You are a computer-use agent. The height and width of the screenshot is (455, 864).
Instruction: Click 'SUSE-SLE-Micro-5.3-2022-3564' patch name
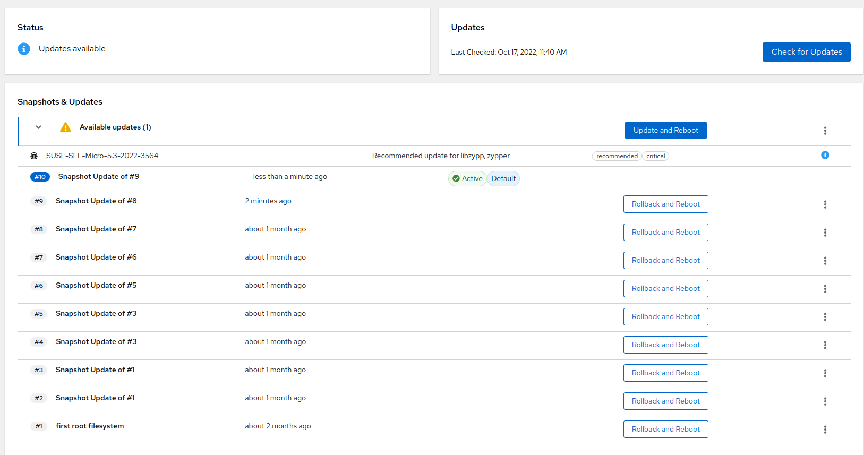tap(102, 156)
